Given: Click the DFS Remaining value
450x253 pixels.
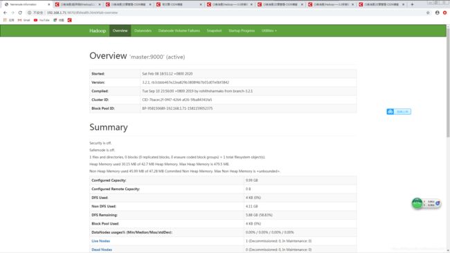Looking at the screenshot, I should (259, 215).
